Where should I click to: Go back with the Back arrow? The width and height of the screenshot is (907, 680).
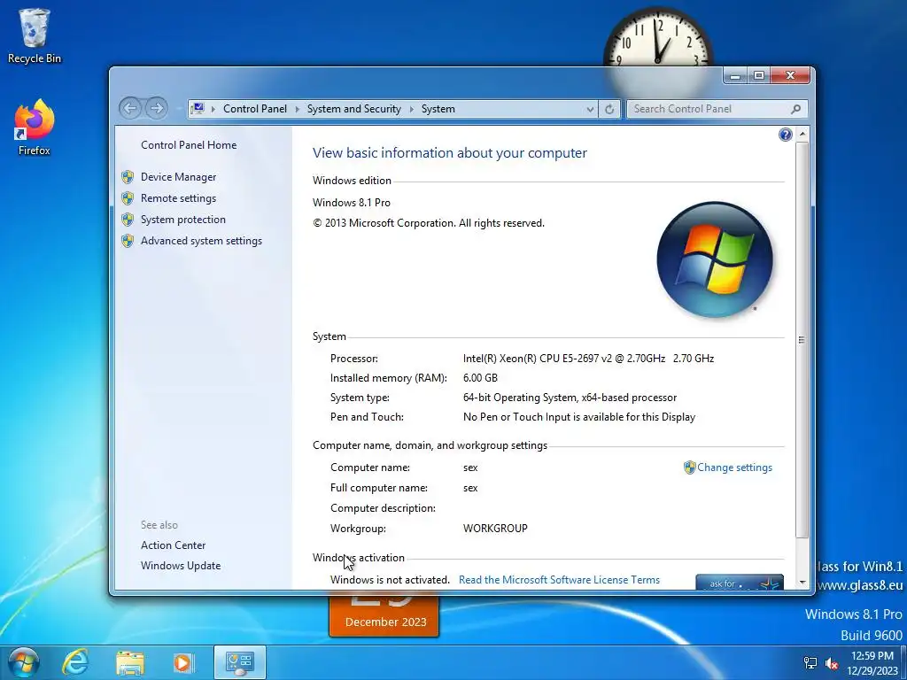coord(130,108)
